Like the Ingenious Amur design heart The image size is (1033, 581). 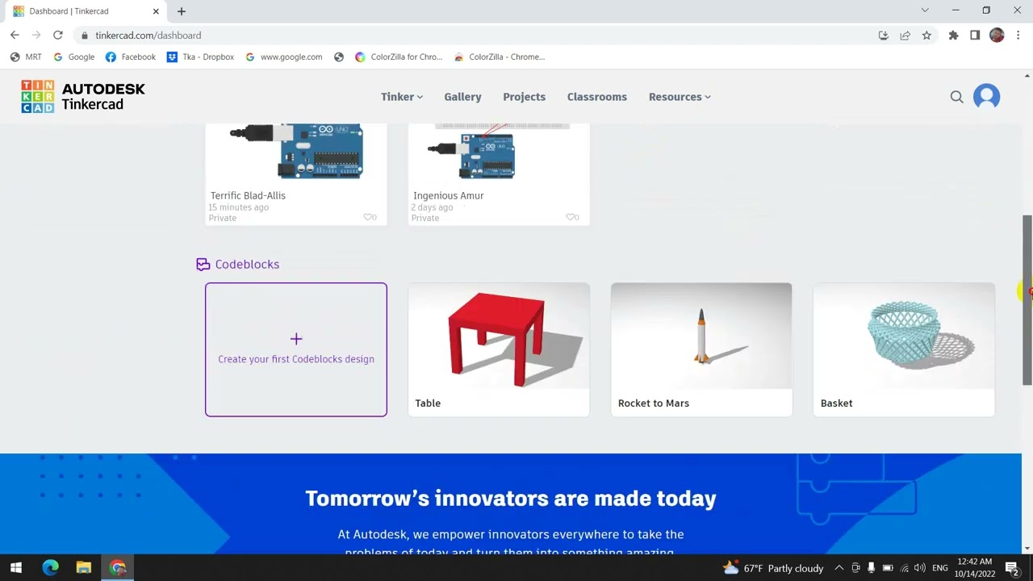(x=571, y=217)
